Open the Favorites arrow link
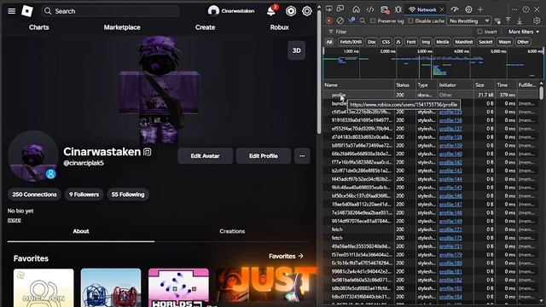Viewport: 546px width, 307px height. click(286, 256)
